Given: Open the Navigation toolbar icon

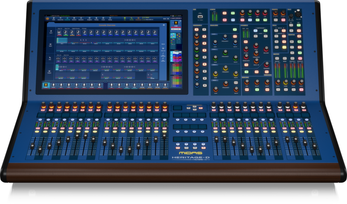Looking at the screenshot, I should (89, 19).
